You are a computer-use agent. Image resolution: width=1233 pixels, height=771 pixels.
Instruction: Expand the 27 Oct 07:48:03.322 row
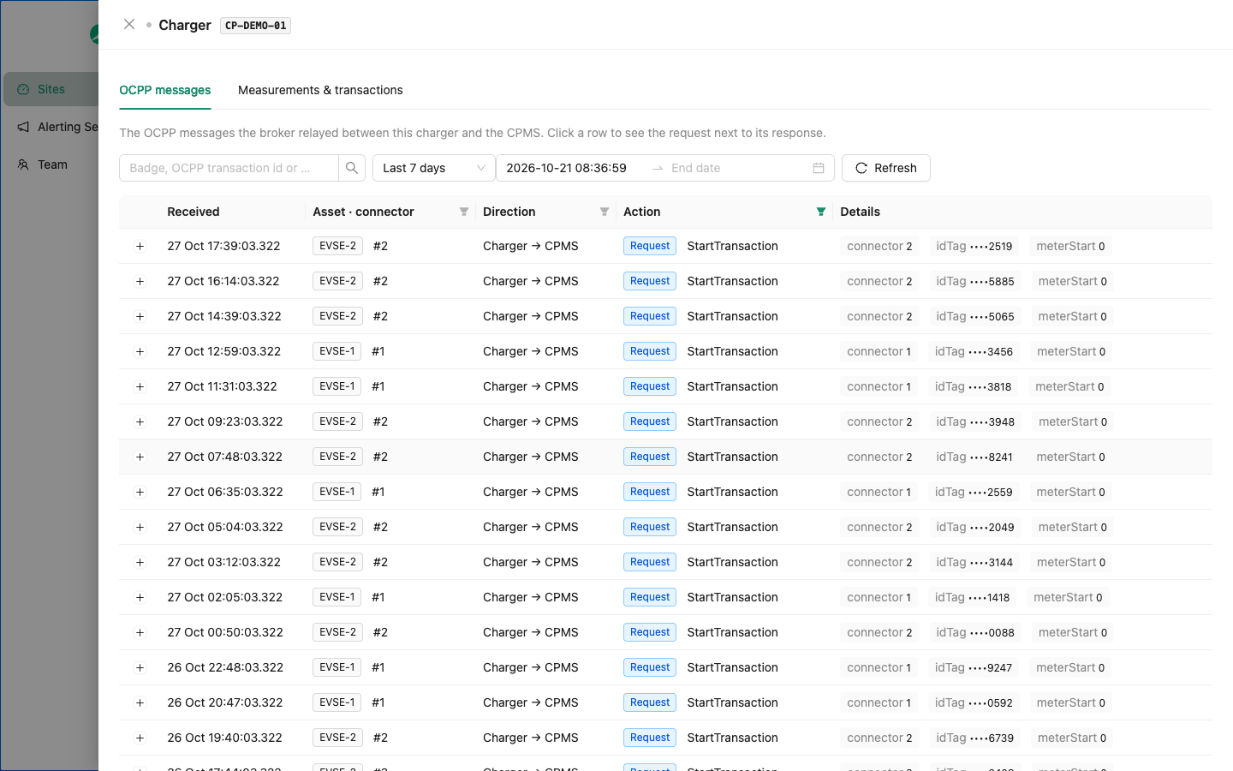140,457
